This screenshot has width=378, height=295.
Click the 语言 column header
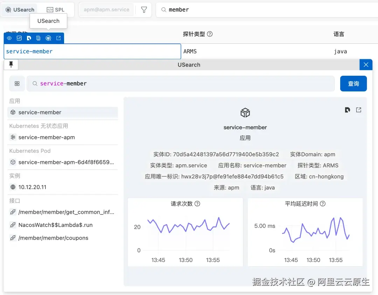coord(339,34)
